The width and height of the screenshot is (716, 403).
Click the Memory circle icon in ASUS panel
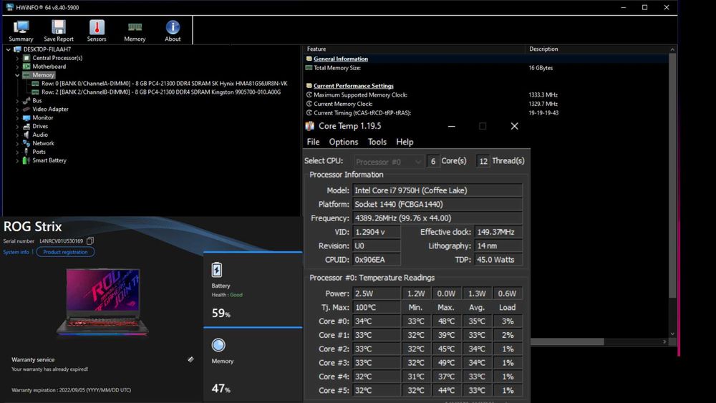(x=218, y=345)
